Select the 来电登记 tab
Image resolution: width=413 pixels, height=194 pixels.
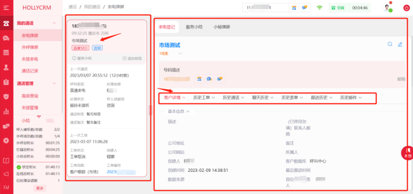pos(167,27)
